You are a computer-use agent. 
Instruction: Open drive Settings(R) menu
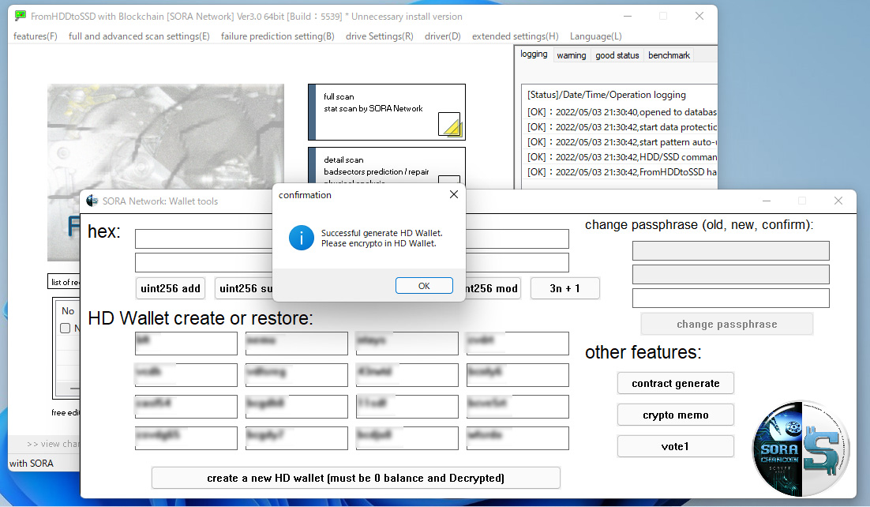point(380,36)
